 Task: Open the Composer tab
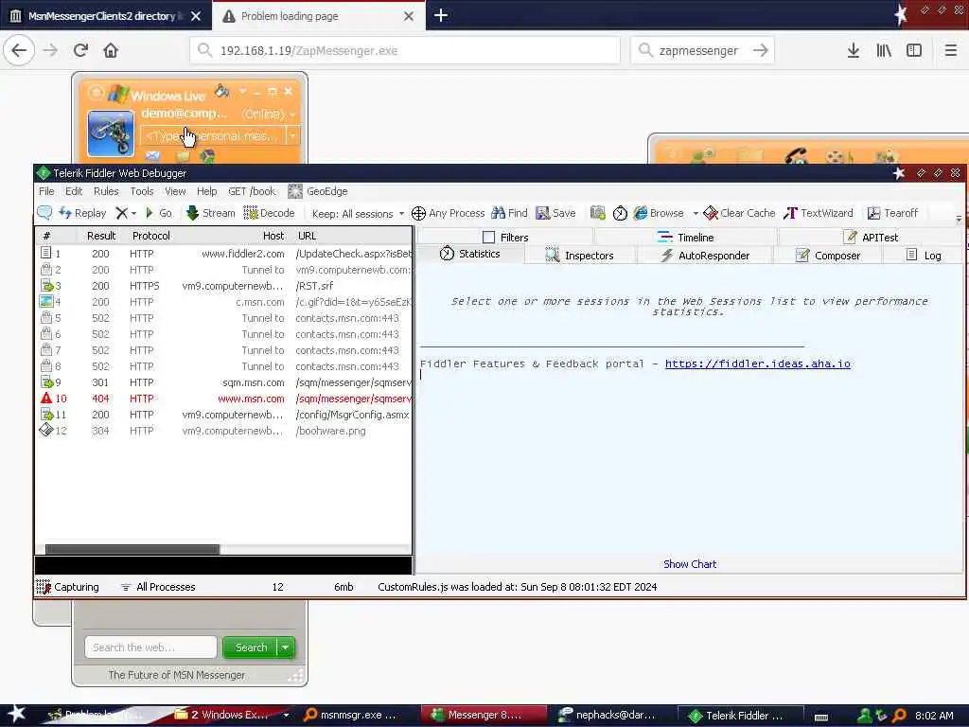827,255
